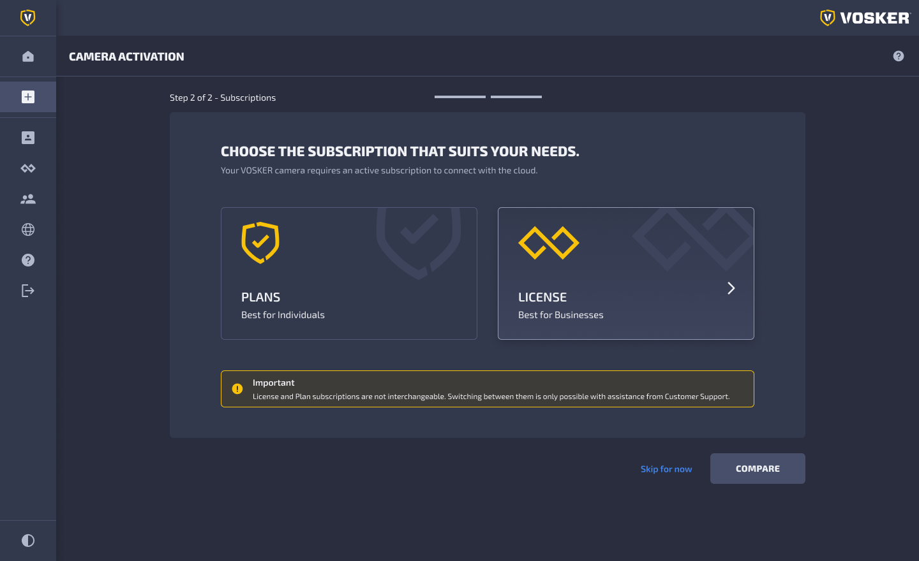This screenshot has height=561, width=919.
Task: Open the account profile sidebar icon
Action: click(28, 138)
